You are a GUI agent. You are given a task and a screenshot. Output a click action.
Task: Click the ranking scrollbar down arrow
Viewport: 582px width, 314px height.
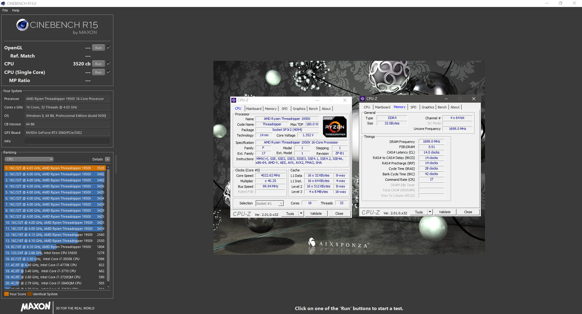point(108,287)
